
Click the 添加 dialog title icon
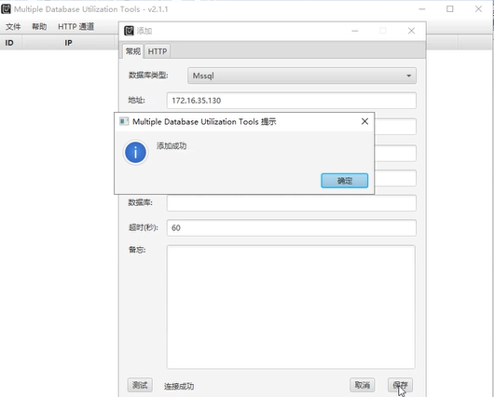coord(129,31)
